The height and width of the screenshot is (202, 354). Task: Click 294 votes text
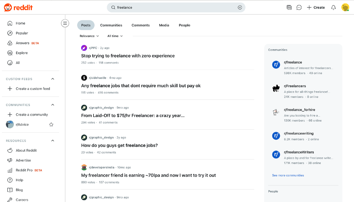pyautogui.click(x=88, y=122)
